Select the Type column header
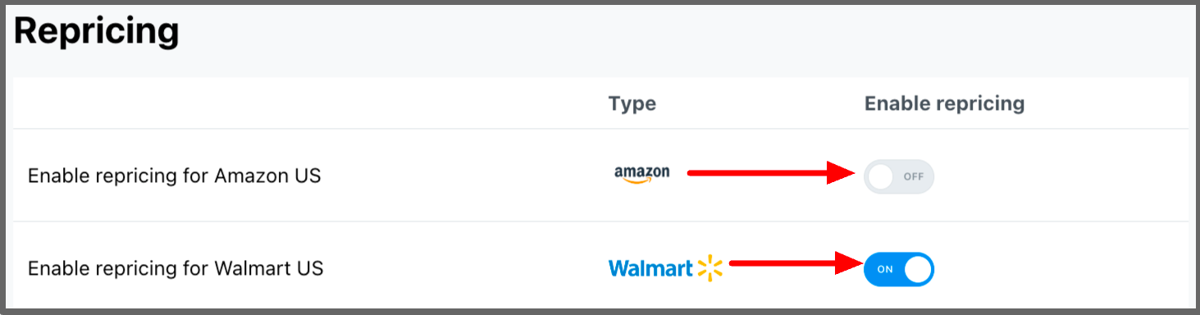The image size is (1200, 315). click(632, 103)
